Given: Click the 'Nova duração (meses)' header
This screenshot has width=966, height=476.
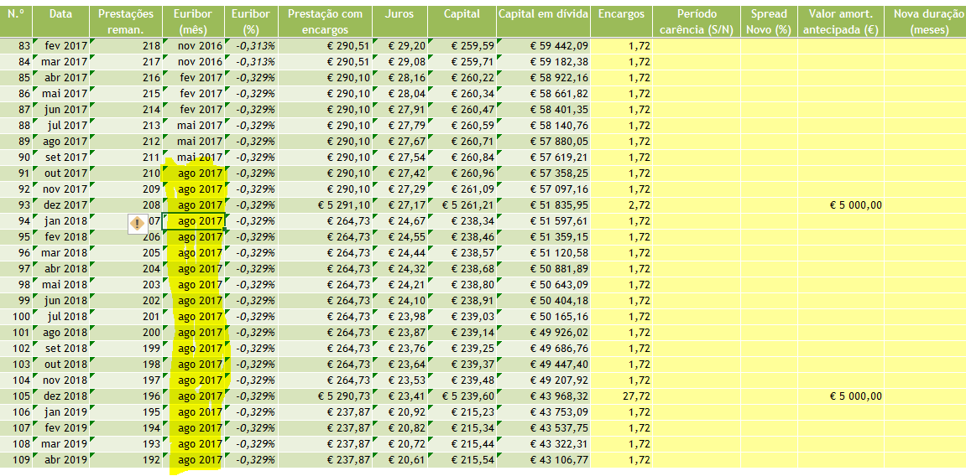Looking at the screenshot, I should tap(929, 22).
